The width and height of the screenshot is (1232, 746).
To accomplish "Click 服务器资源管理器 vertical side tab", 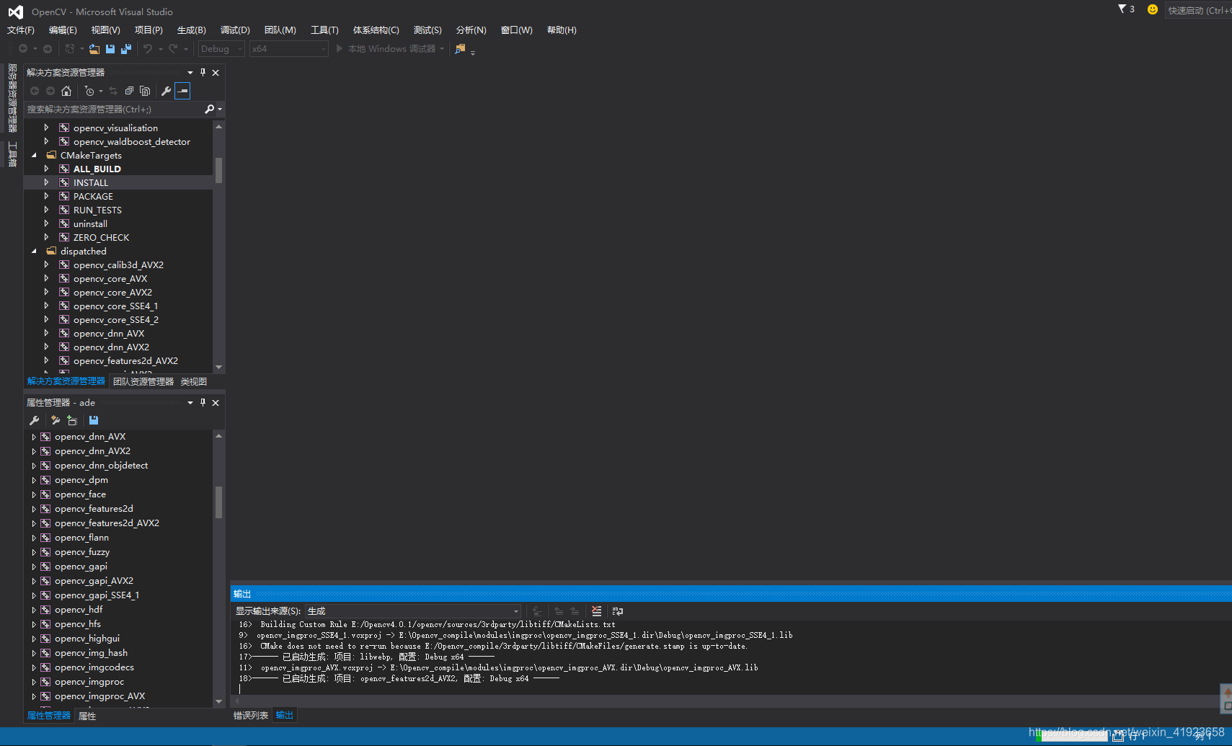I will tap(12, 98).
